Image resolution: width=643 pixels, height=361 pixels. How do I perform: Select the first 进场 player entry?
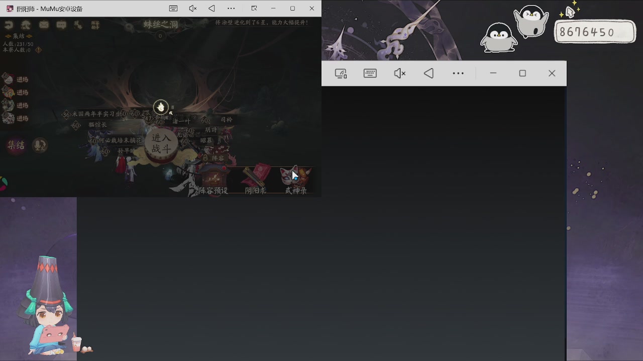pyautogui.click(x=15, y=79)
